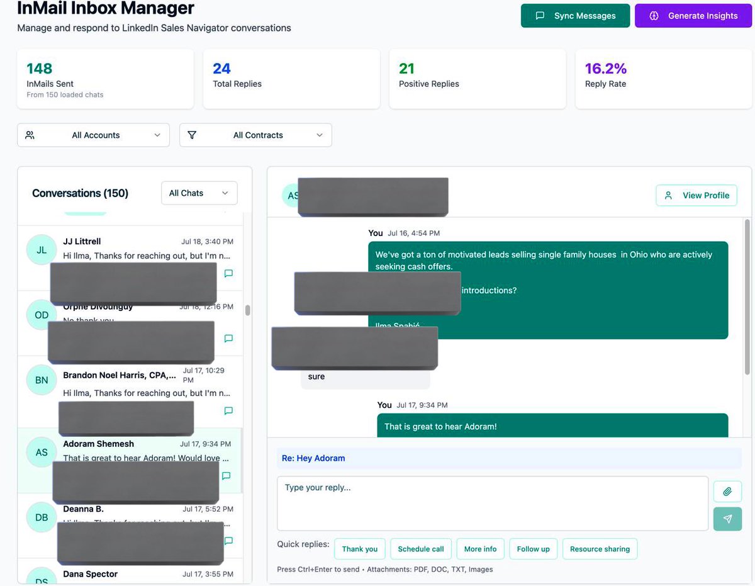Click chat bubble icon in Adoram Shemesh row
Viewport: 755px width, 586px height.
(226, 476)
